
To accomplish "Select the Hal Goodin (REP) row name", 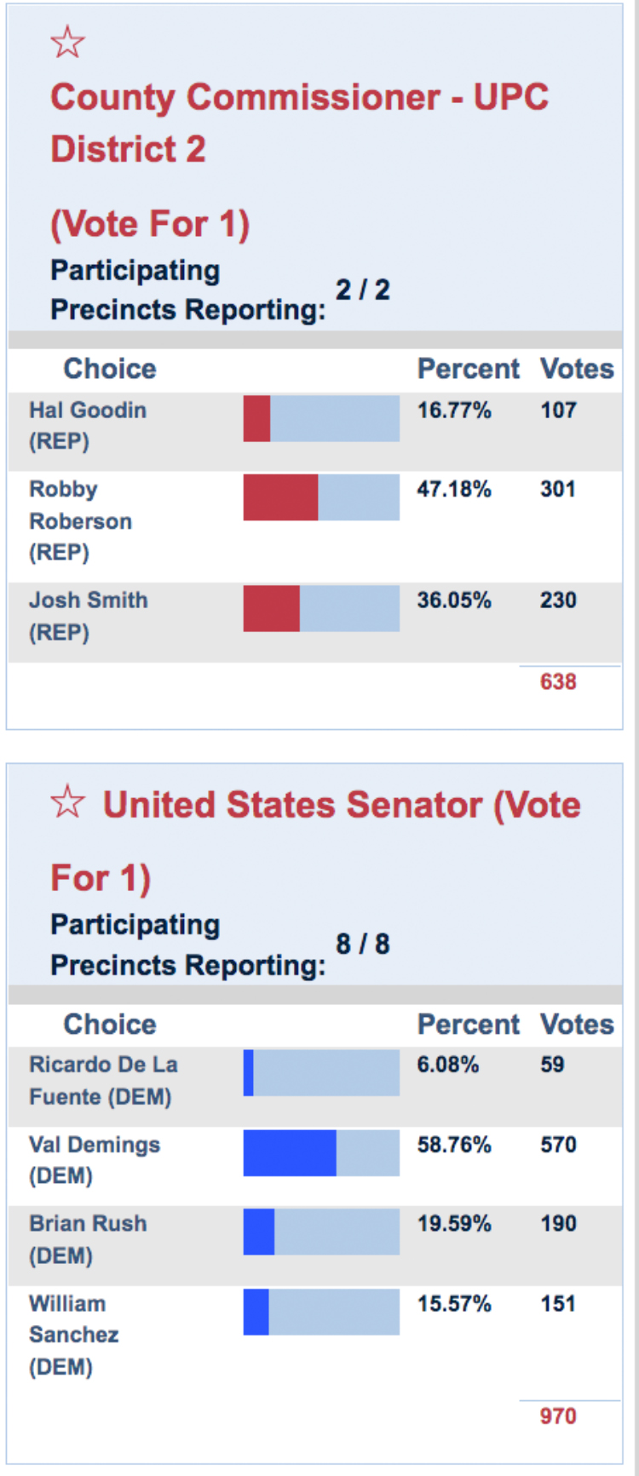I will coord(87,425).
